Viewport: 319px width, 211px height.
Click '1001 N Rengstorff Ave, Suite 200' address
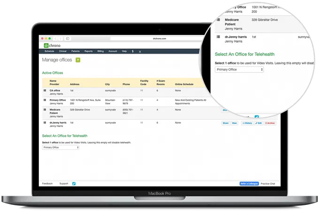85,102
